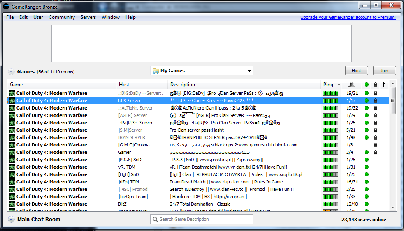Sort by lock column header icon
The height and width of the screenshot is (231, 404).
[x=375, y=85]
